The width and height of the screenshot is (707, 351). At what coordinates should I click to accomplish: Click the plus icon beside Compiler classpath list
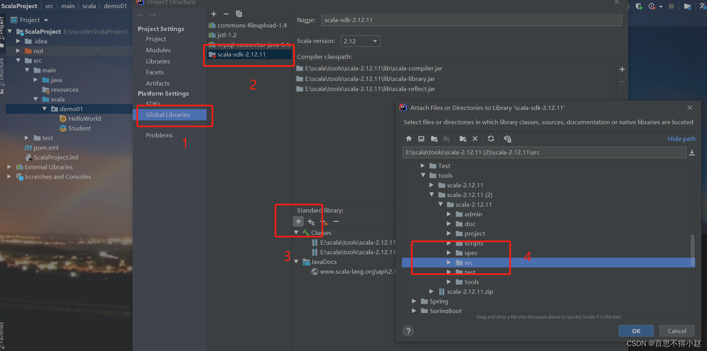[622, 69]
